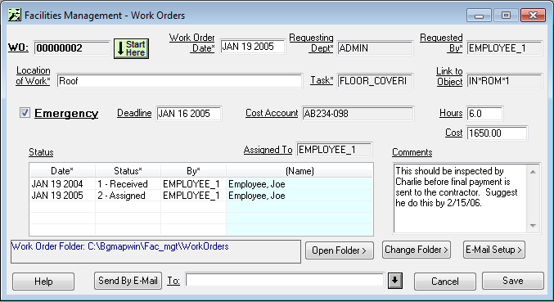The width and height of the screenshot is (554, 302).
Task: Click the Cost Account field
Action: tap(358, 114)
